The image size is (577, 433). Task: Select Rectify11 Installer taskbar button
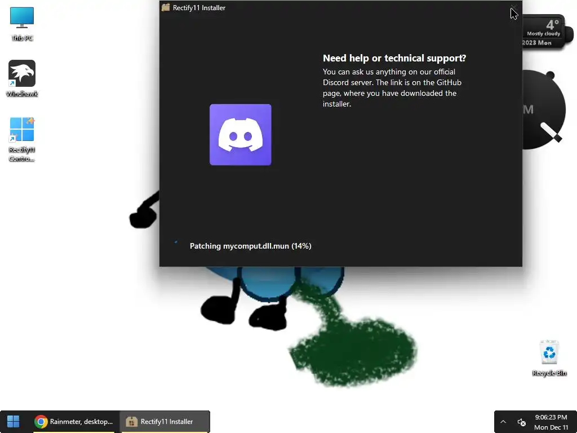164,422
